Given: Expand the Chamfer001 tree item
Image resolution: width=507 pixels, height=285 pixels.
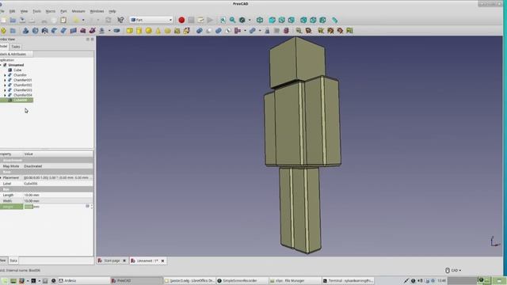Looking at the screenshot, I should coord(5,80).
